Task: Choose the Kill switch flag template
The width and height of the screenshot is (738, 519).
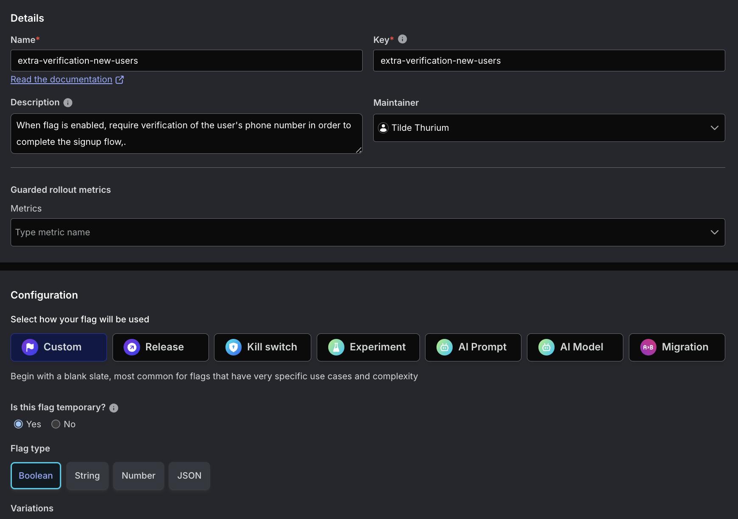Action: coord(262,347)
